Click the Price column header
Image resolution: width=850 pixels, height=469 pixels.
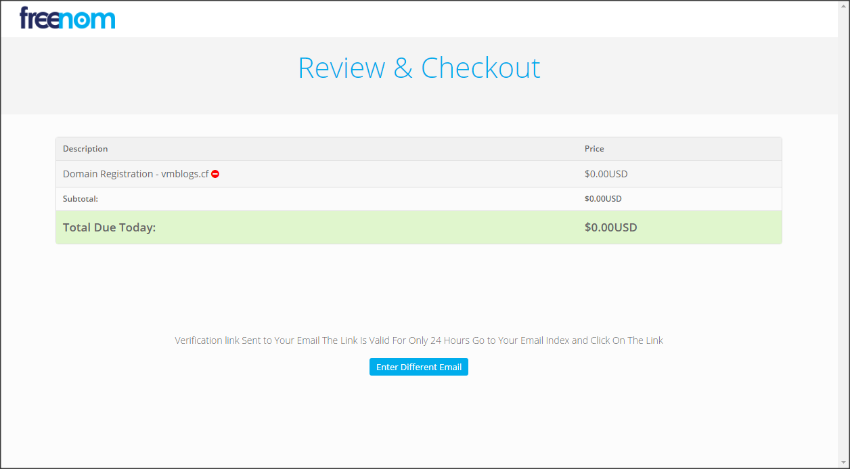[594, 149]
